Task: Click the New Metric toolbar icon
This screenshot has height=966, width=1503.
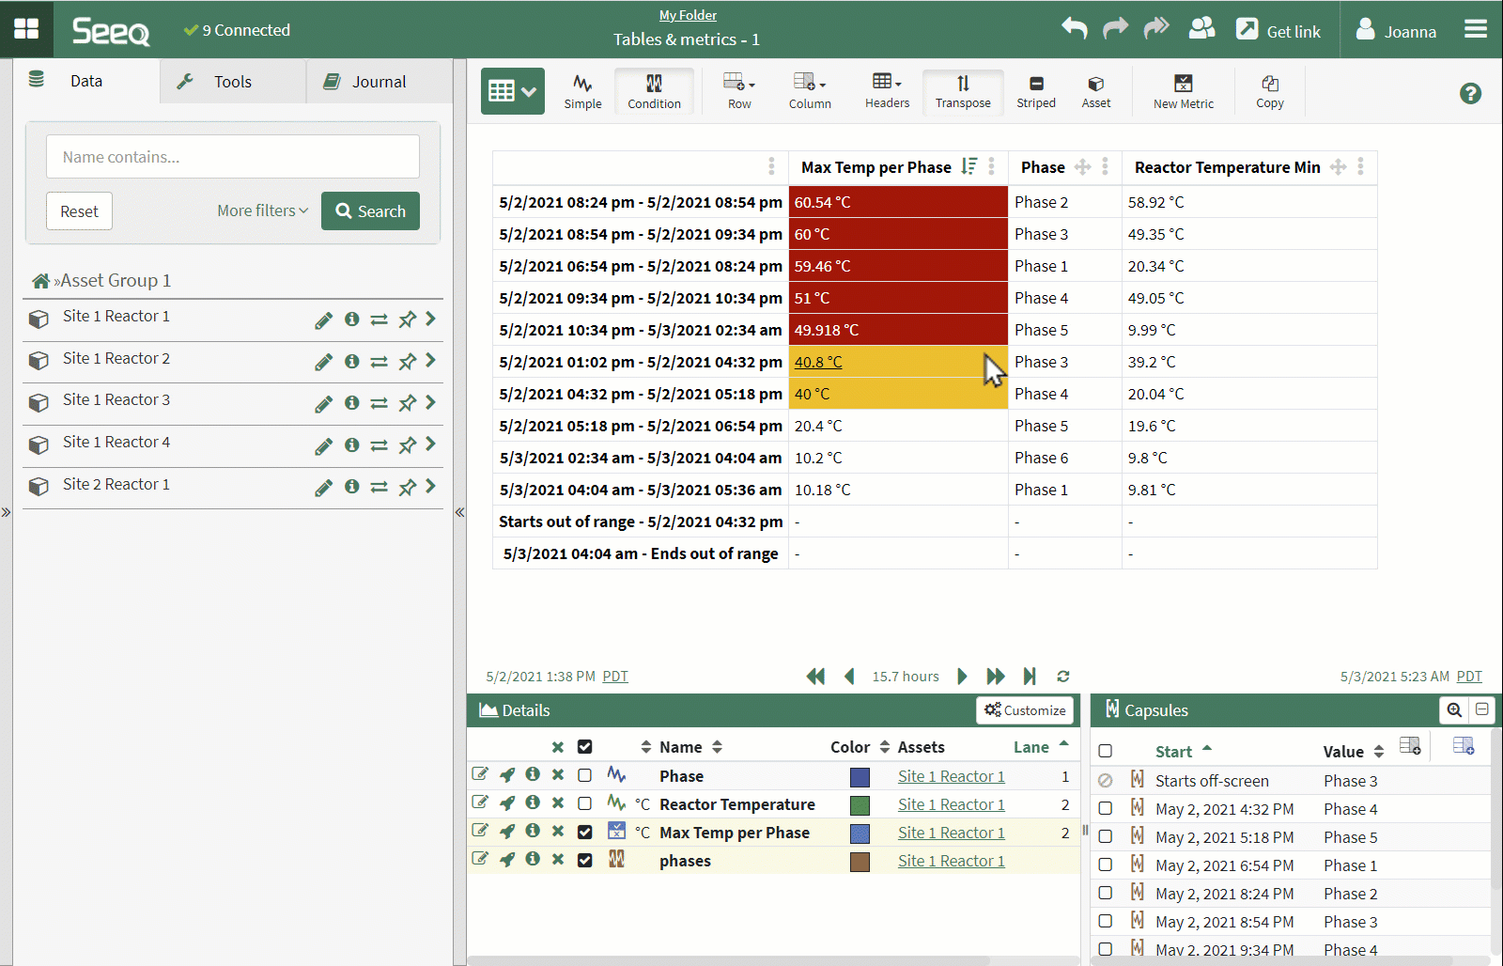Action: 1183,91
